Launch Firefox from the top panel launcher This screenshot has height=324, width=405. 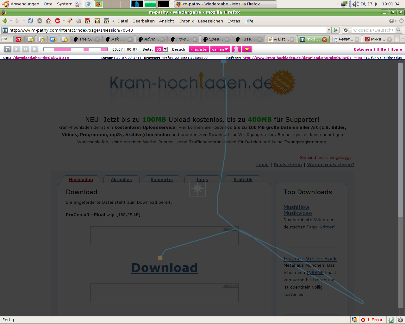point(98,4)
